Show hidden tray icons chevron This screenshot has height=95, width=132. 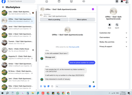click(x=109, y=93)
